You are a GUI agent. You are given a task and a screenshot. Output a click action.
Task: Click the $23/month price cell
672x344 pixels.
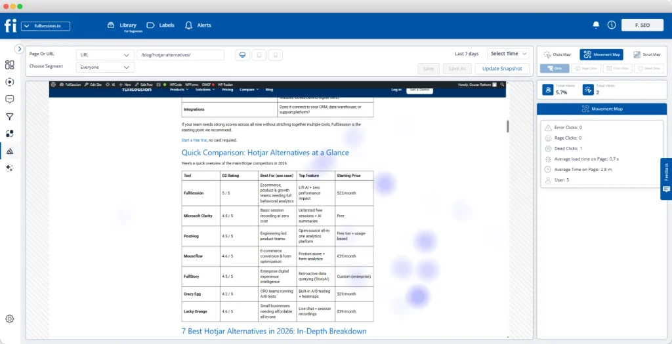coord(354,193)
